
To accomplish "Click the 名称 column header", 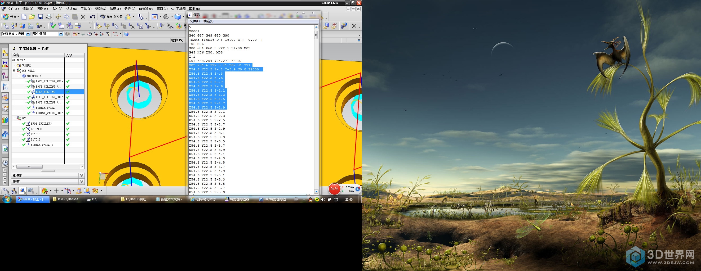I will (38, 55).
